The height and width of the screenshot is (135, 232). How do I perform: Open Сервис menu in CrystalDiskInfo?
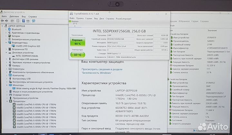89,18
